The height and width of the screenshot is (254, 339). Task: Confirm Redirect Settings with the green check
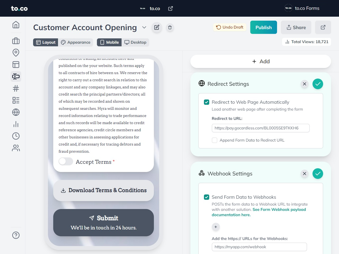(x=318, y=84)
